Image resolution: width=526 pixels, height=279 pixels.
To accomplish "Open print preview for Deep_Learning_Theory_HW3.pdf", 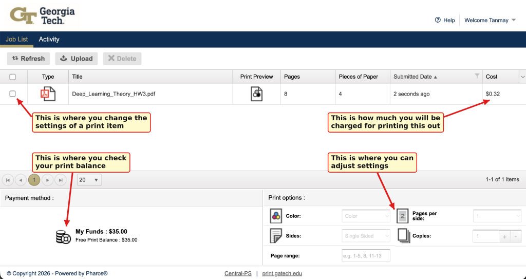I will click(257, 94).
